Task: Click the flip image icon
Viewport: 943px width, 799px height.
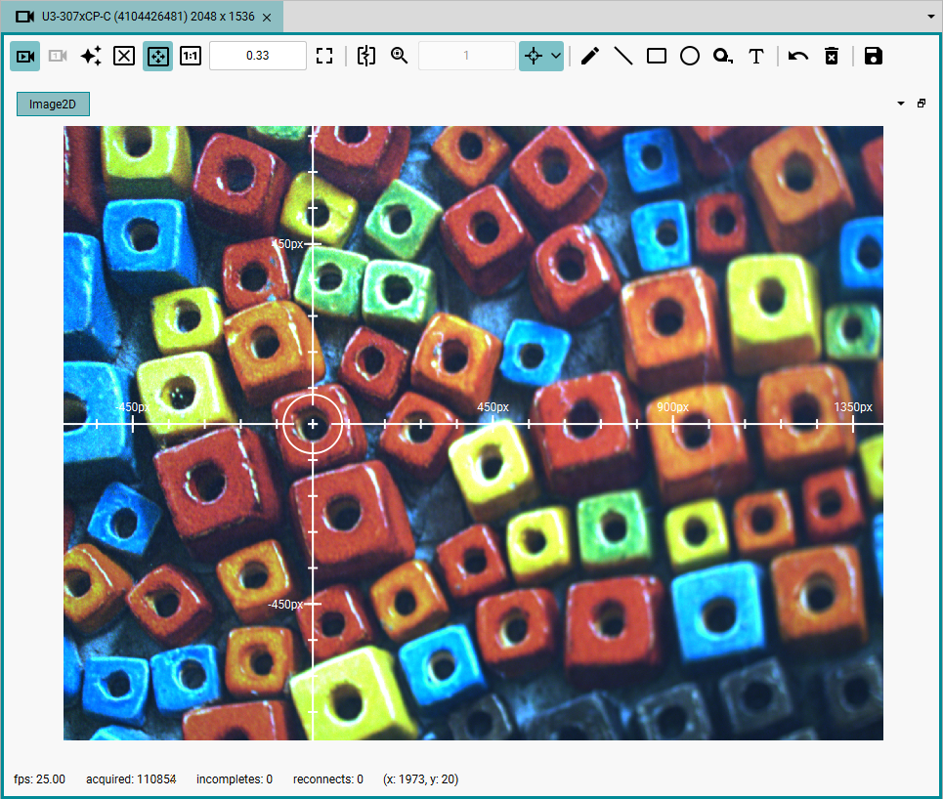Action: tap(366, 57)
